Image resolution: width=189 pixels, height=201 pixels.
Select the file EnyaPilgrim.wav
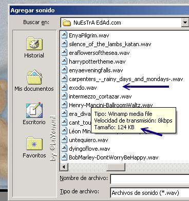89,35
